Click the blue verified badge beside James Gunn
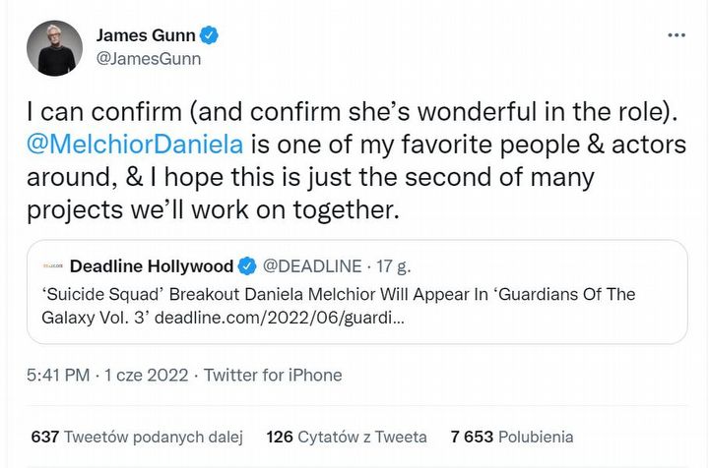Screen dimensions: 709x468 coord(210,35)
